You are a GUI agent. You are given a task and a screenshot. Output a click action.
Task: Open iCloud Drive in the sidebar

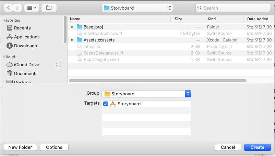tap(26, 65)
